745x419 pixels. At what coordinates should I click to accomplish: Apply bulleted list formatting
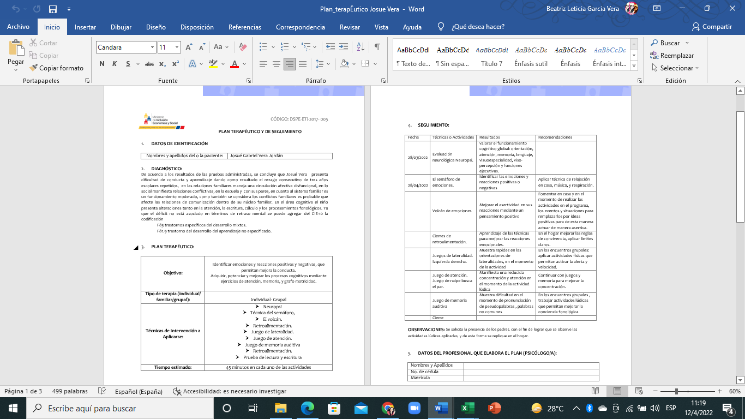point(263,47)
